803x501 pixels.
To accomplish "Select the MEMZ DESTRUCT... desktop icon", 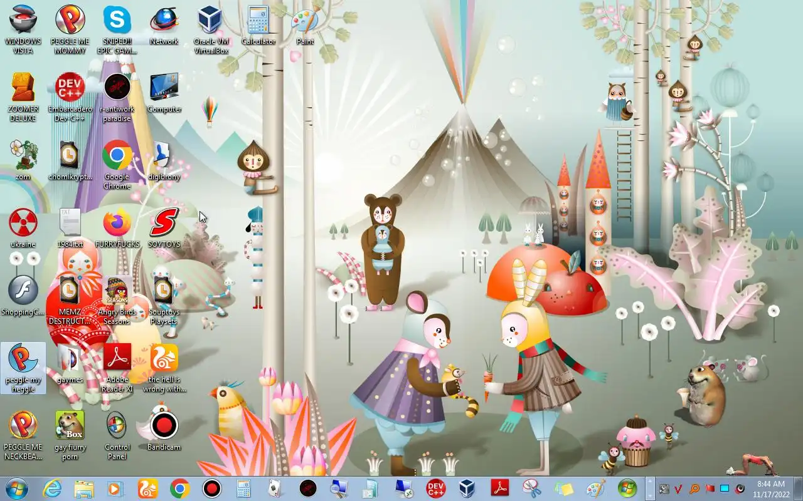I will (x=70, y=300).
